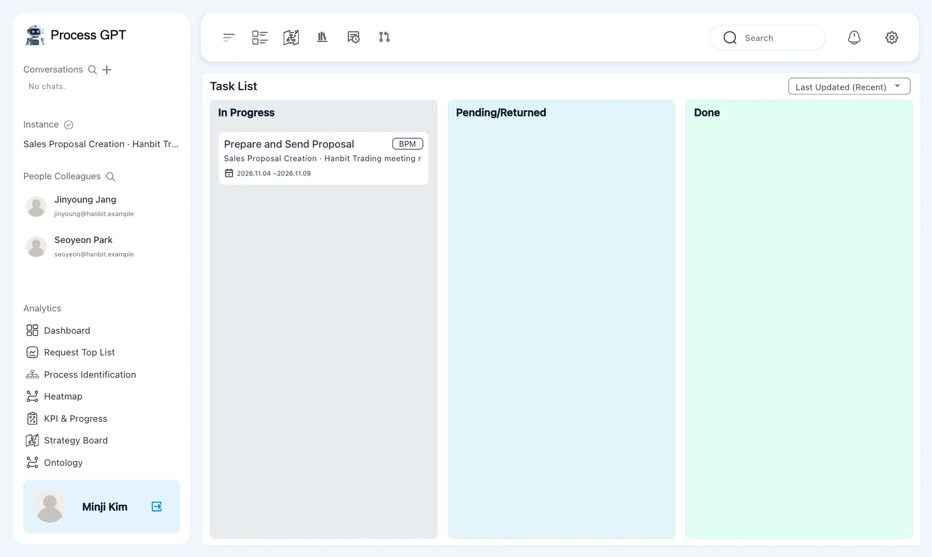Open notifications bell icon
The width and height of the screenshot is (932, 557).
(x=854, y=37)
